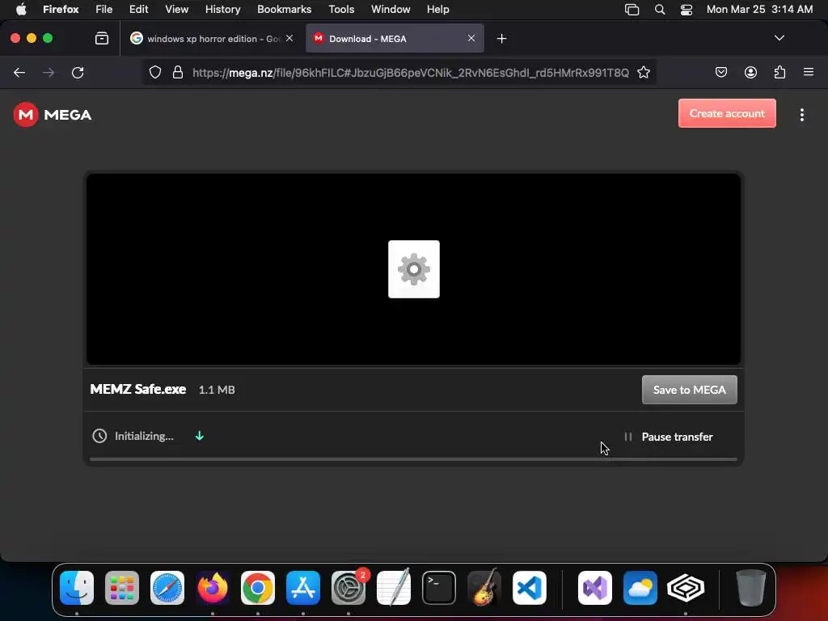The width and height of the screenshot is (828, 621).
Task: Open Launchpad from the Dock
Action: click(x=122, y=587)
